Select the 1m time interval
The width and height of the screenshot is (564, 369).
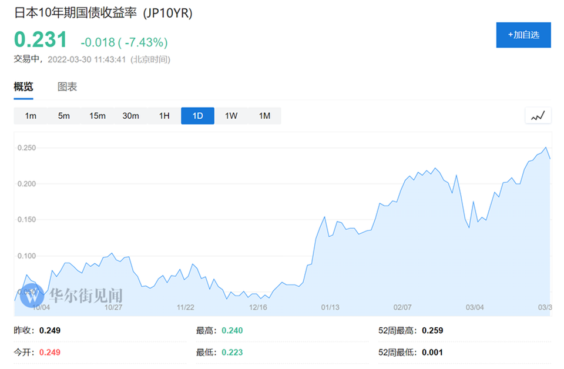(31, 116)
